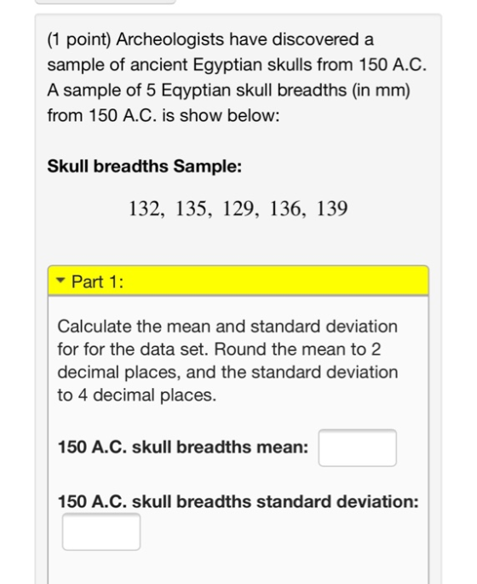The height and width of the screenshot is (584, 477).
Task: Click the "A sample of 5 Eqyptian skull breadths" line
Action: [x=228, y=90]
